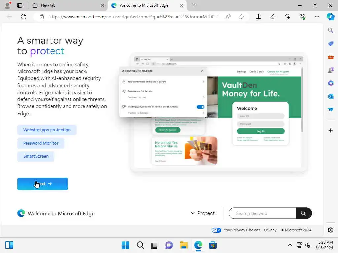Screen dimensions: 338x253
Task: Open File Explorer from taskbar
Action: tap(184, 245)
